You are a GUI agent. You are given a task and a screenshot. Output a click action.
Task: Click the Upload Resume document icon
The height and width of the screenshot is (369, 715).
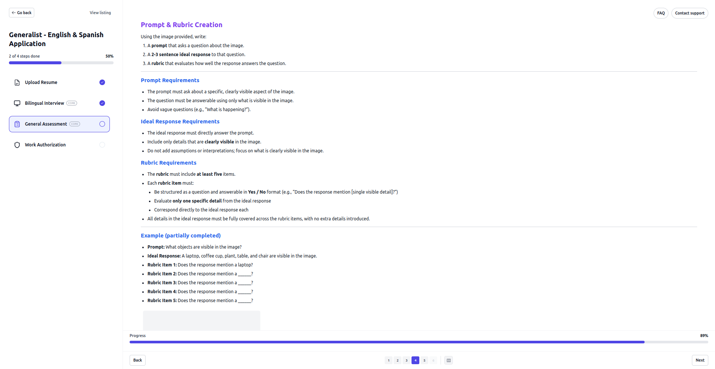[17, 82]
